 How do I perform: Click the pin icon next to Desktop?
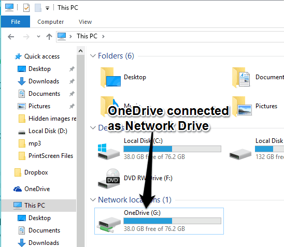click(x=72, y=69)
